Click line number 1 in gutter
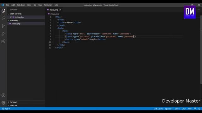Viewport: 202px width, 113px height. (50, 17)
